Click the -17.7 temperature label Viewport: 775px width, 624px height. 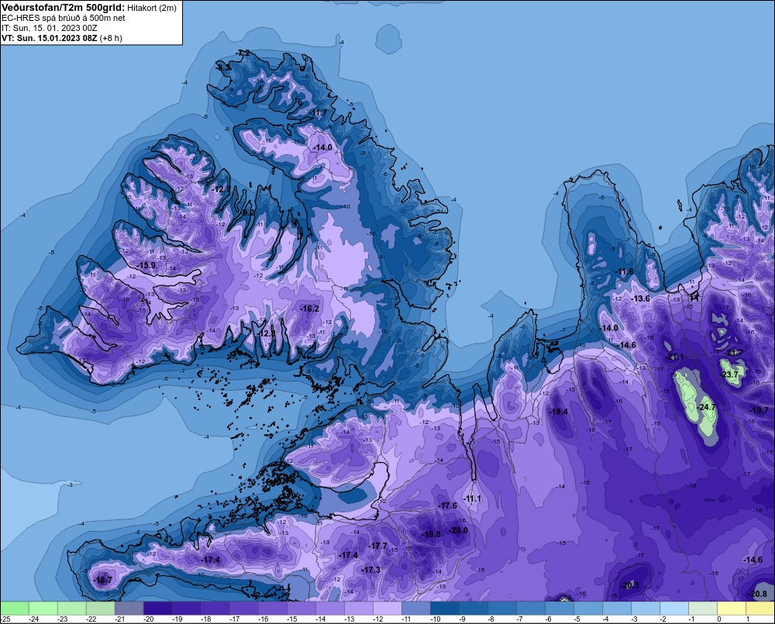click(378, 546)
